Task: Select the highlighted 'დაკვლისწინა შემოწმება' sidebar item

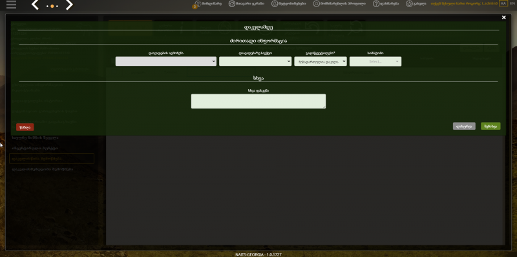Action: point(52,158)
